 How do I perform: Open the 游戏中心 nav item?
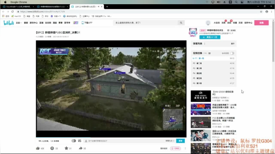coord(34,23)
